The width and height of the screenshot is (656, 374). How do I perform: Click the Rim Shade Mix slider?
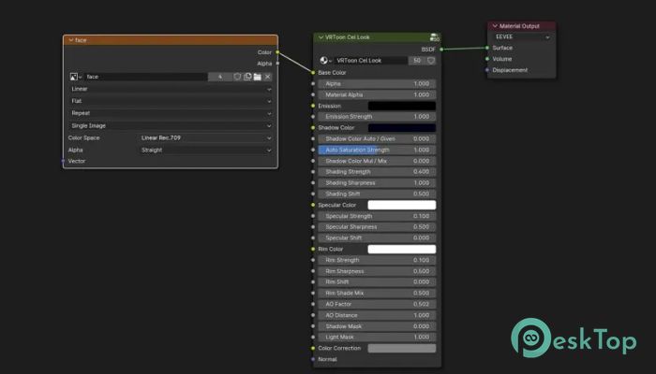pyautogui.click(x=377, y=293)
